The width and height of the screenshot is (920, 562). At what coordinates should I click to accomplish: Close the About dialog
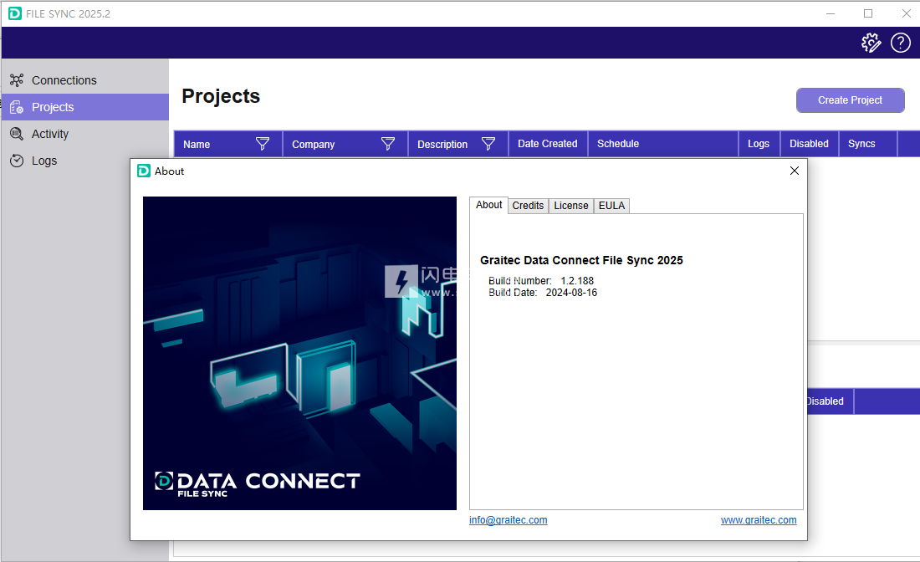click(795, 171)
